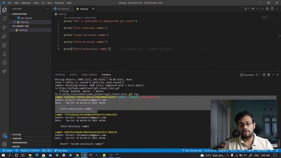Close the terminal panel

(x=277, y=75)
